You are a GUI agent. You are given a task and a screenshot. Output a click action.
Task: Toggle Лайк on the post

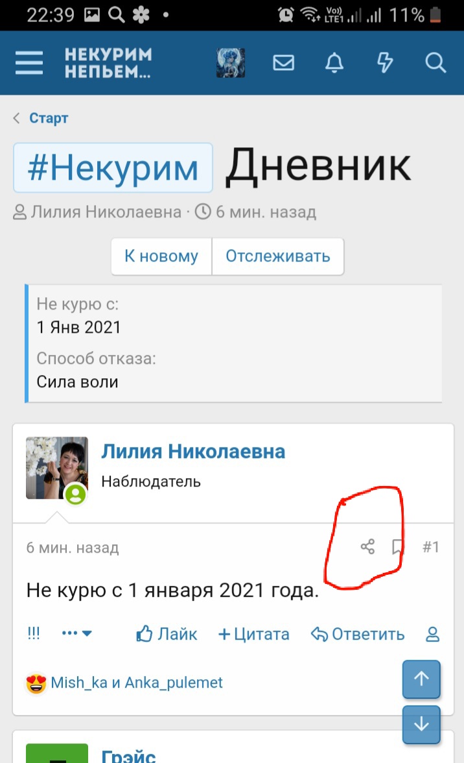167,634
